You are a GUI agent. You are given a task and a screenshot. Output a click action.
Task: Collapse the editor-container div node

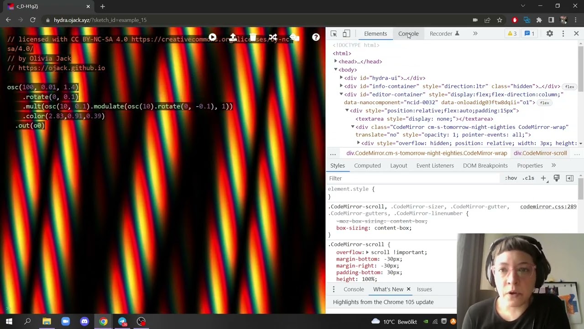tap(341, 94)
